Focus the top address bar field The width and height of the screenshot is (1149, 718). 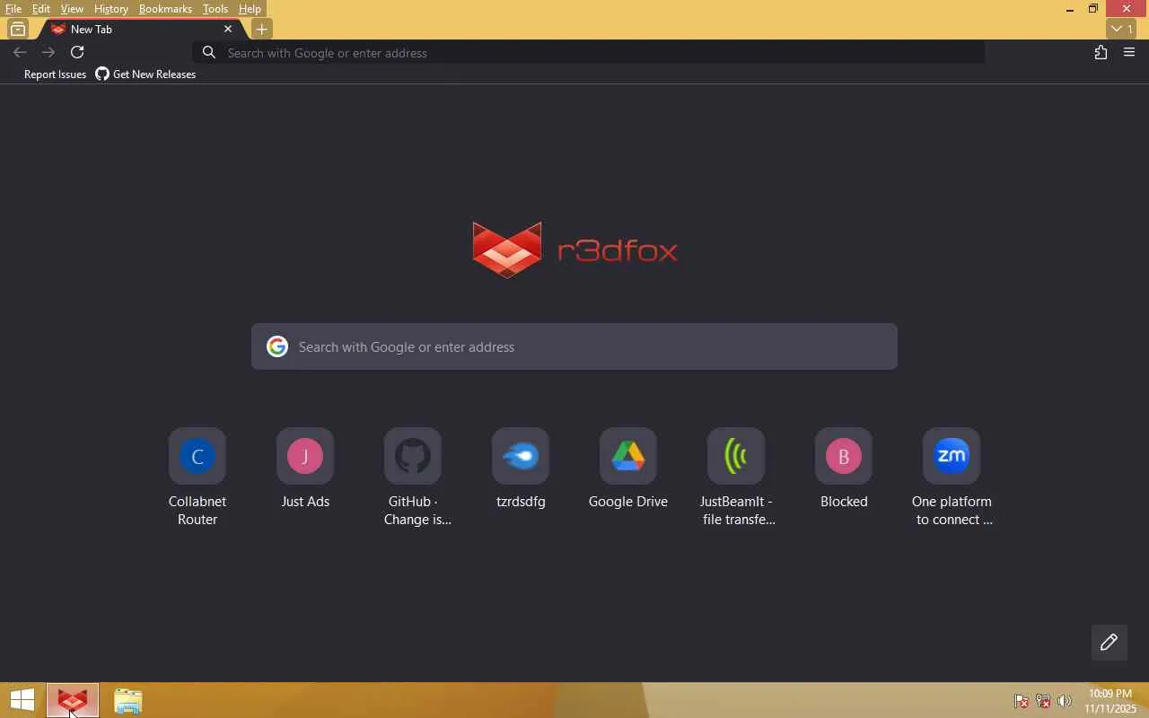(x=590, y=53)
